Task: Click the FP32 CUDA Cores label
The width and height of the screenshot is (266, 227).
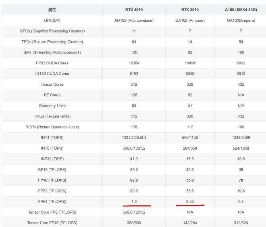Action: [52, 63]
